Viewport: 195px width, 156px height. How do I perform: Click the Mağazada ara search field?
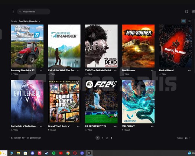pyautogui.click(x=34, y=12)
